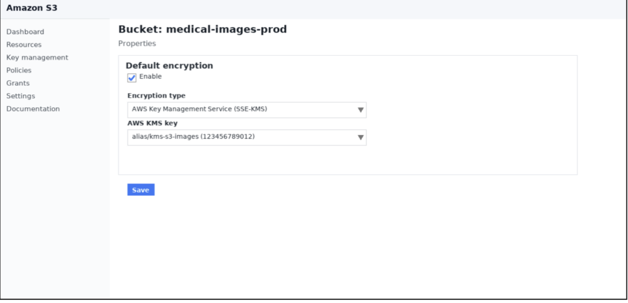
Task: Select Policies in the left navigation
Action: point(19,70)
